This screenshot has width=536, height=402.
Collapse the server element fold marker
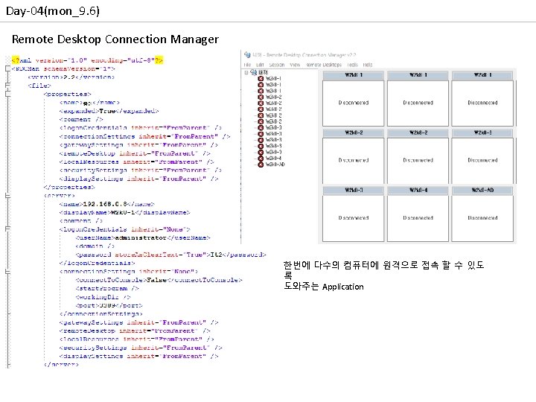tap(8, 196)
